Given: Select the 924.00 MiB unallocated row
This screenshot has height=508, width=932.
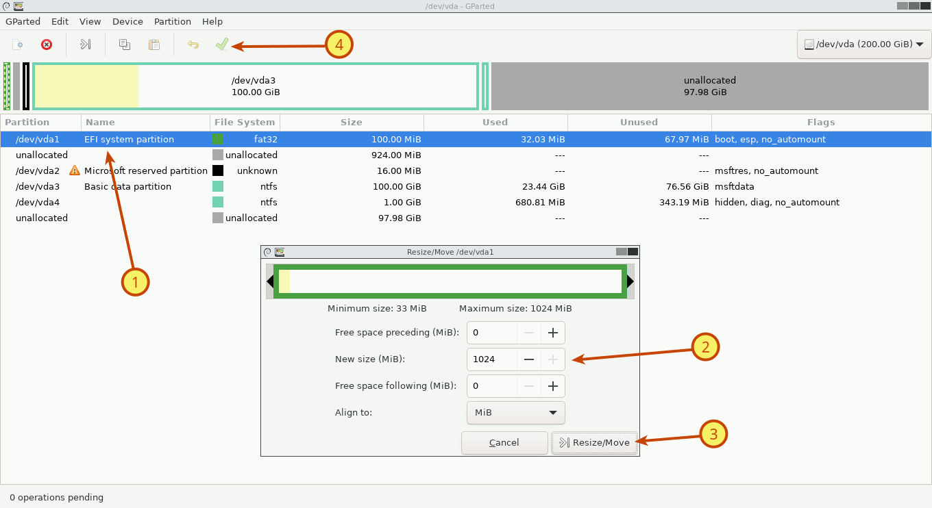Looking at the screenshot, I should tap(466, 155).
